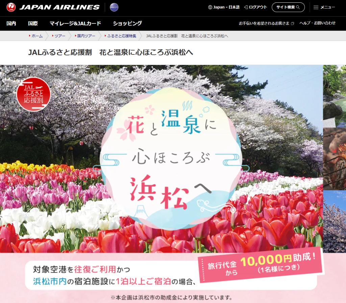The image size is (346, 303).
Task: Open the ショッピング menu
Action: point(127,23)
